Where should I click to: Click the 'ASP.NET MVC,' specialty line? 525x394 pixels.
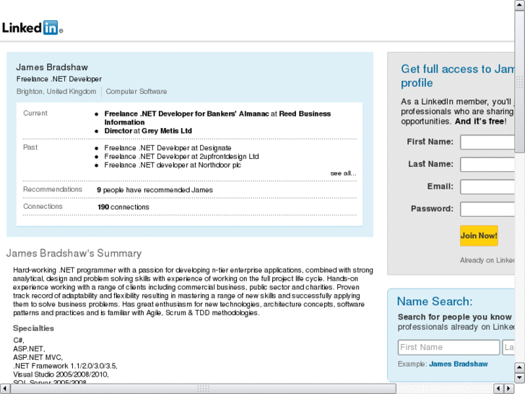click(x=38, y=357)
